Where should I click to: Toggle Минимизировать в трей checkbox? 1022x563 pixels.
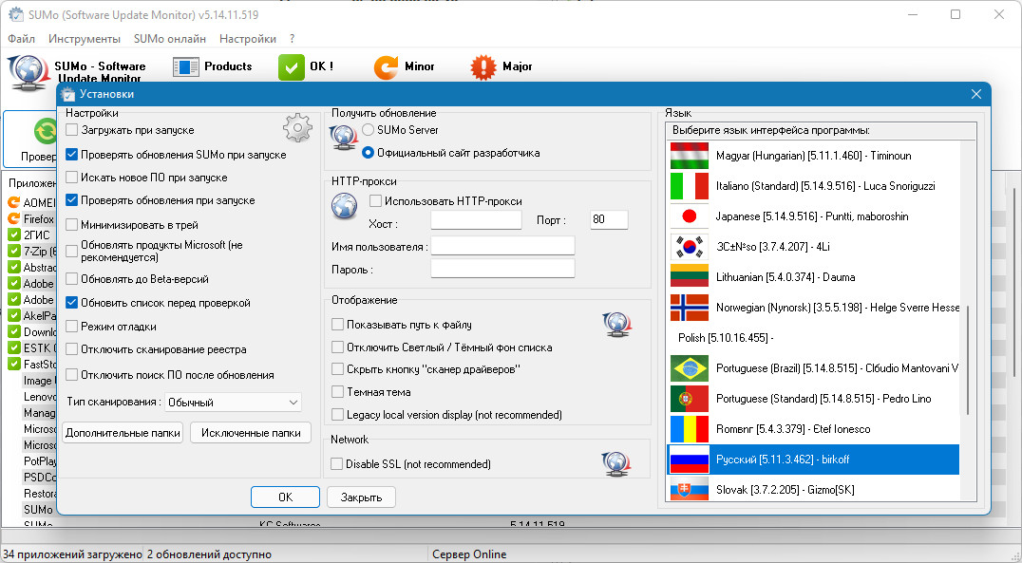(x=72, y=225)
